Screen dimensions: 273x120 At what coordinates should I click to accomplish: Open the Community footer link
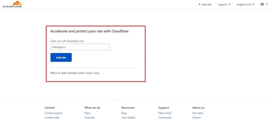pos(165,118)
